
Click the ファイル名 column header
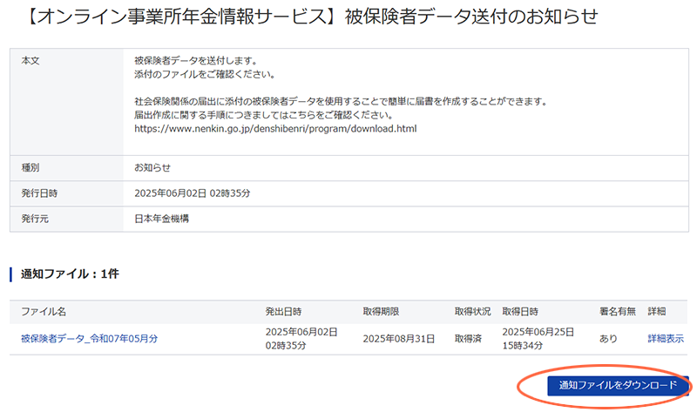click(44, 312)
